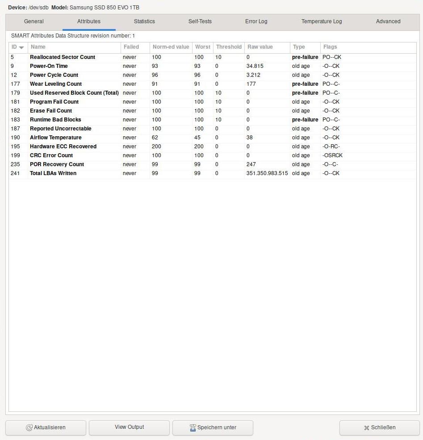423x440 pixels.
Task: Select the Airflow Temperature row
Action: (212, 138)
